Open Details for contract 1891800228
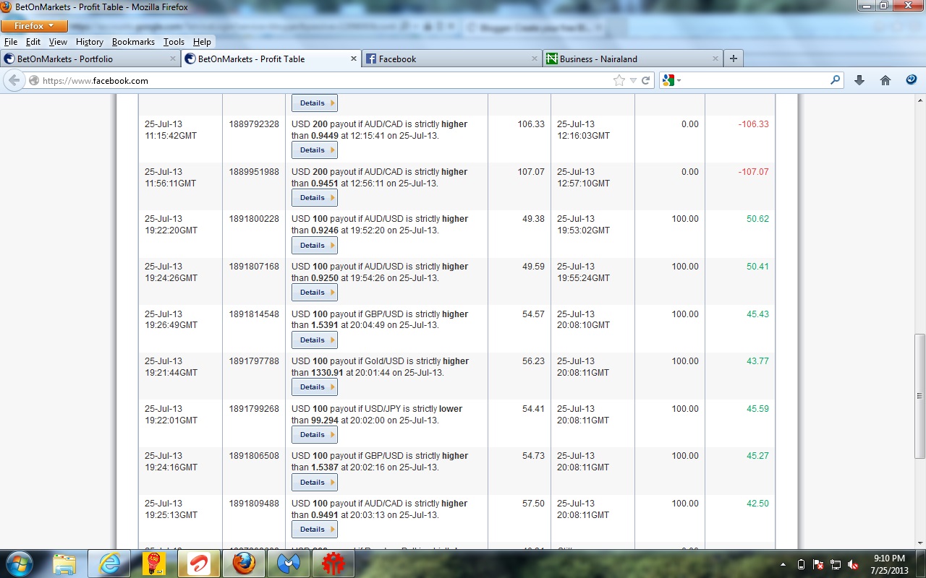926x578 pixels. click(315, 246)
